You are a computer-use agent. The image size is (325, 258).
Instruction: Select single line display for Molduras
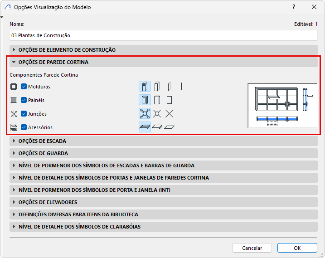pyautogui.click(x=181, y=86)
